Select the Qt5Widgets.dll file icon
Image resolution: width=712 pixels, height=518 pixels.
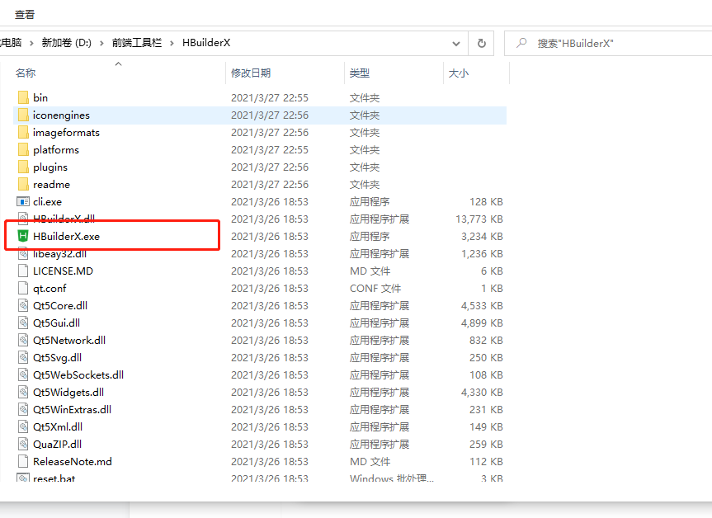(x=23, y=393)
